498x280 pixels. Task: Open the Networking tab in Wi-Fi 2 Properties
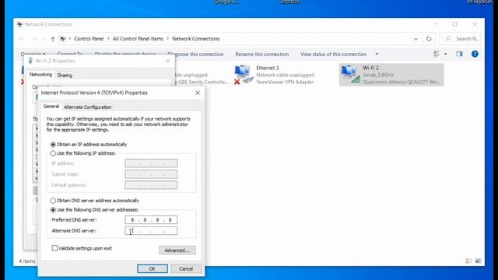(40, 75)
